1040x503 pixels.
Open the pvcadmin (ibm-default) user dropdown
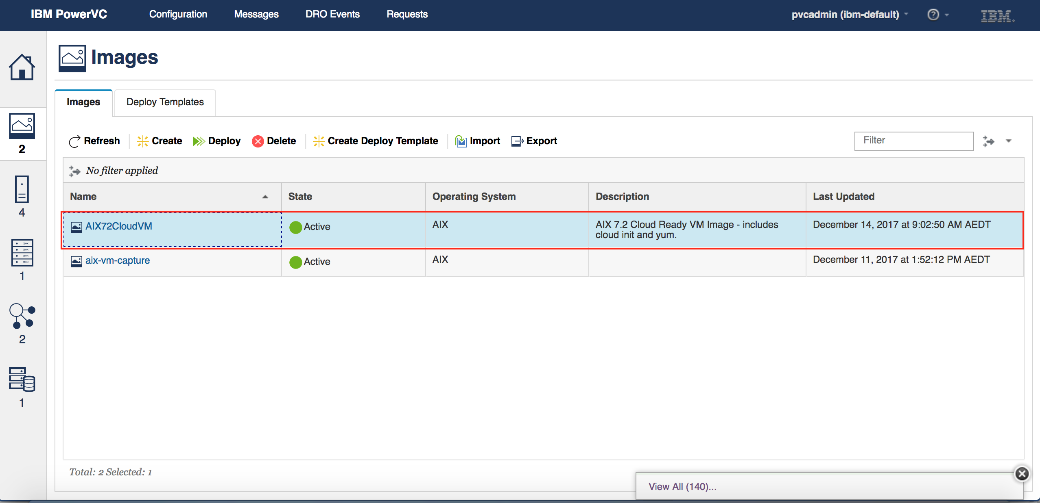pos(850,15)
